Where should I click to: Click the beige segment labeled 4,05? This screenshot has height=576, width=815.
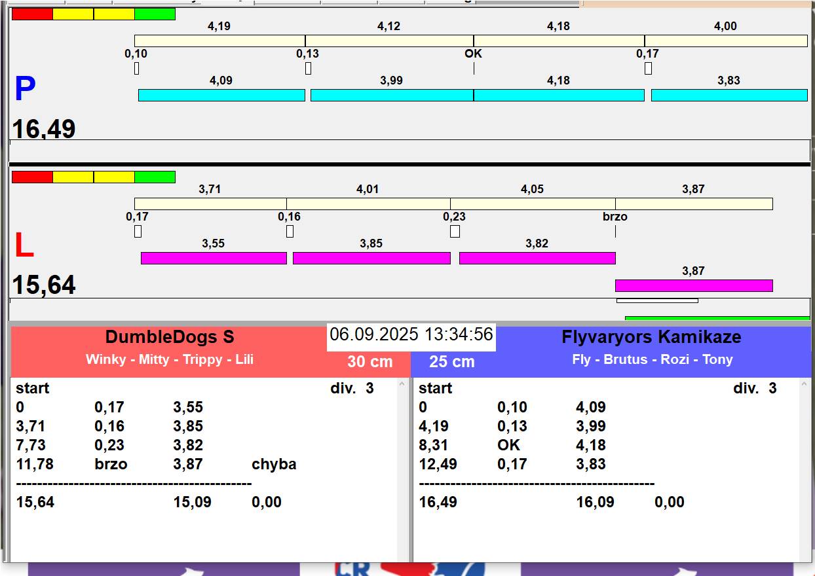click(x=533, y=204)
